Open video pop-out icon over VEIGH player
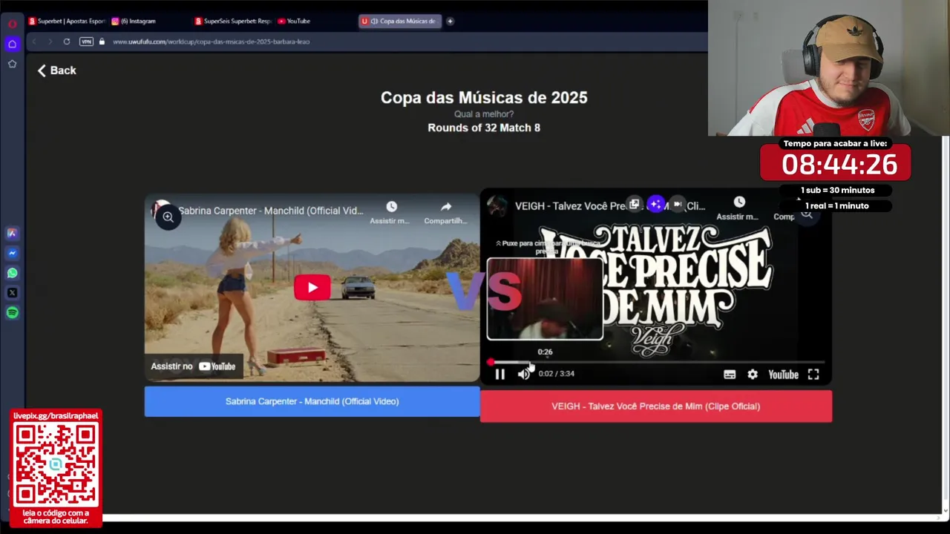This screenshot has width=950, height=534. coord(634,204)
